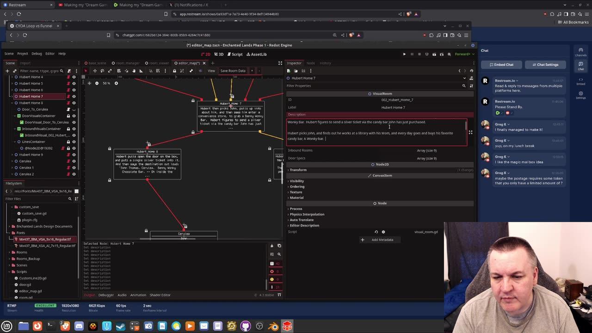Switch to the Script workspace

point(234,54)
